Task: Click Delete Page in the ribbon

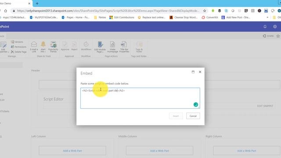Action: tap(18, 52)
